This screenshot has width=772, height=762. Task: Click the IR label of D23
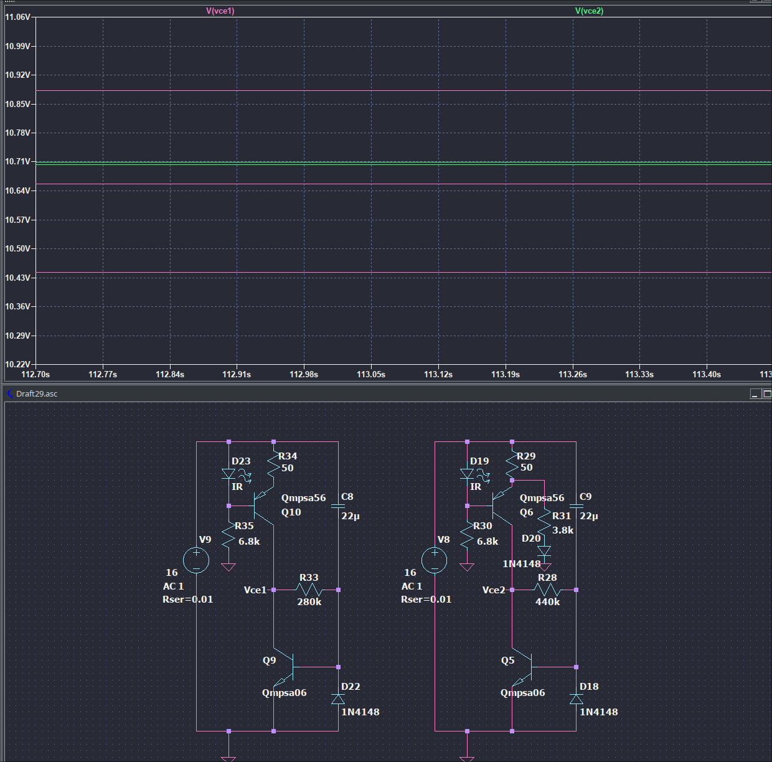[237, 487]
